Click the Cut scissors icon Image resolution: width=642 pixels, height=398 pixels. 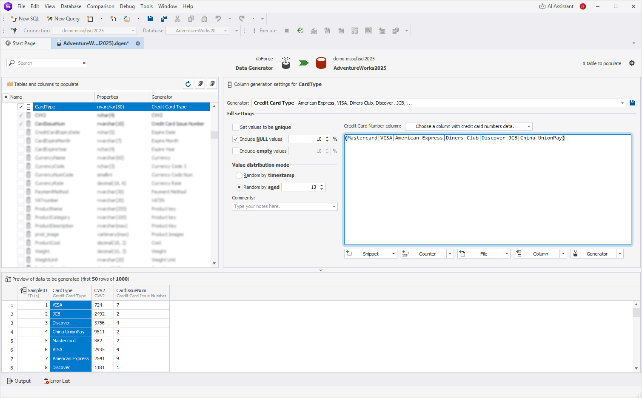point(177,19)
